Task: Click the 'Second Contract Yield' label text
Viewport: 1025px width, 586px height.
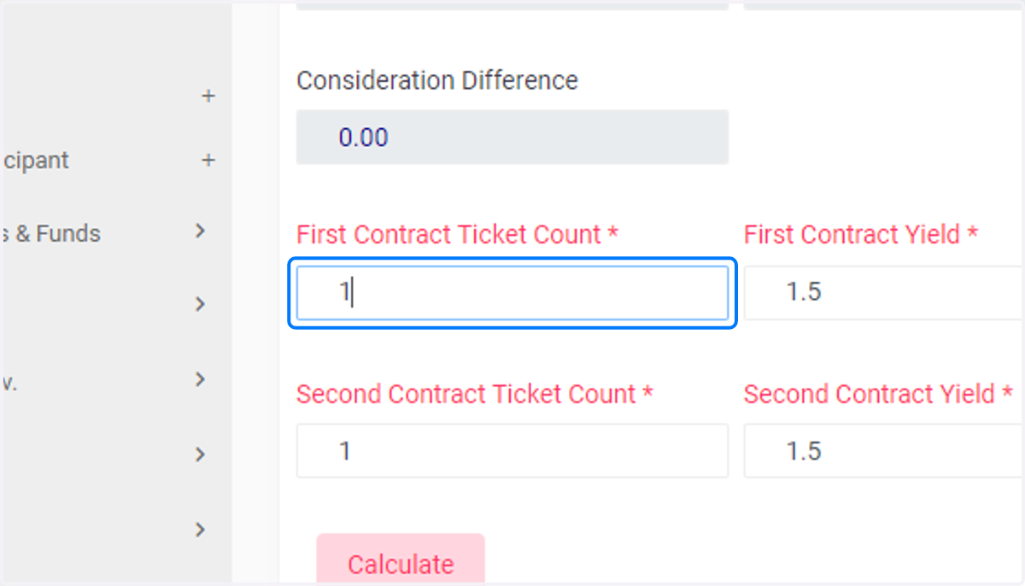Action: click(877, 394)
